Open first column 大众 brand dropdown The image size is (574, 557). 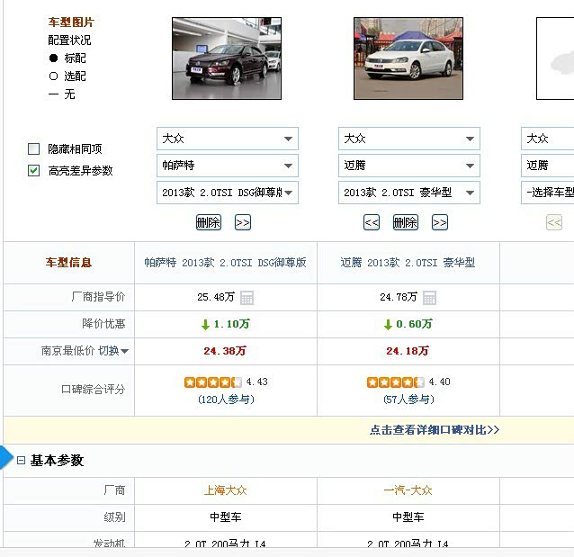(x=228, y=139)
